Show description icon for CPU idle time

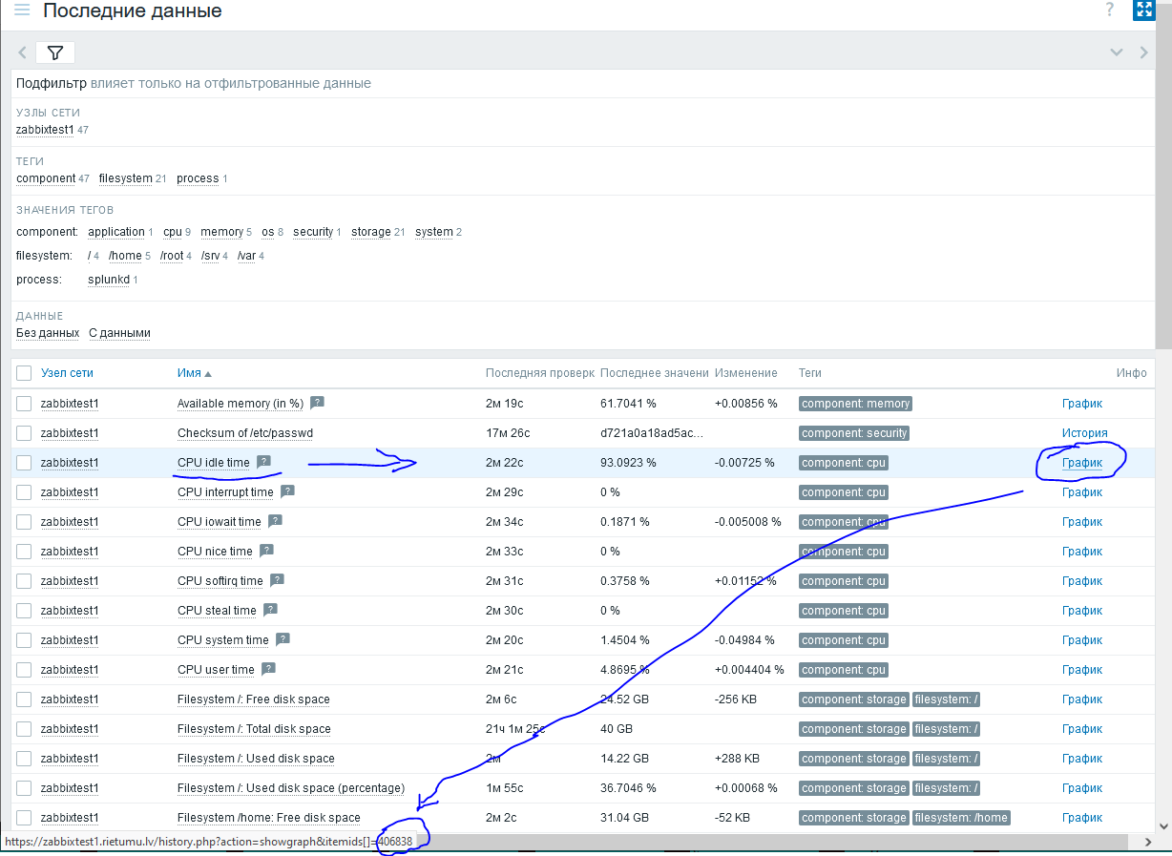tap(263, 462)
